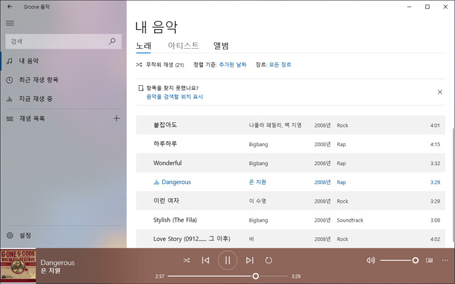Skip to the next track
This screenshot has height=284, width=455.
pos(250,261)
